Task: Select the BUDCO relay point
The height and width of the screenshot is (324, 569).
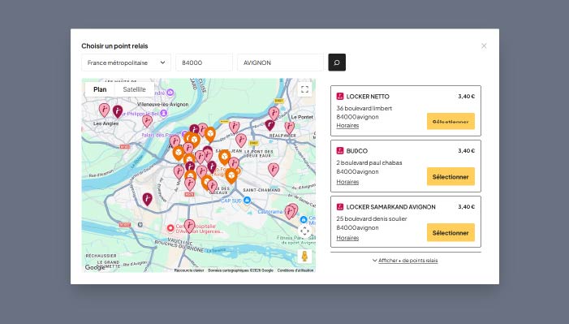Action: click(x=450, y=176)
